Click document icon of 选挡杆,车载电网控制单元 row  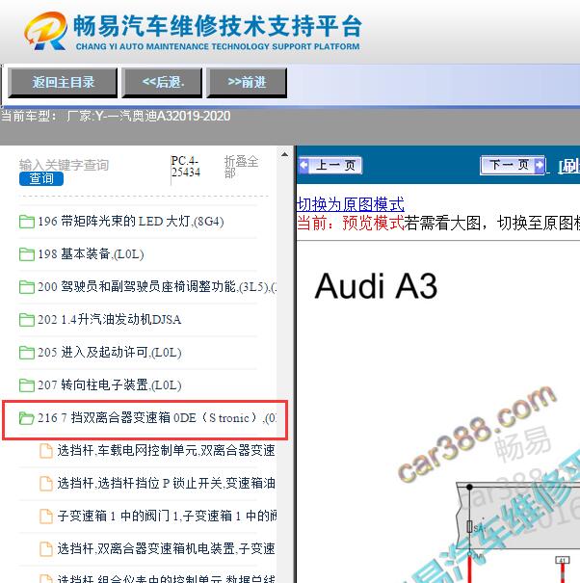point(46,451)
